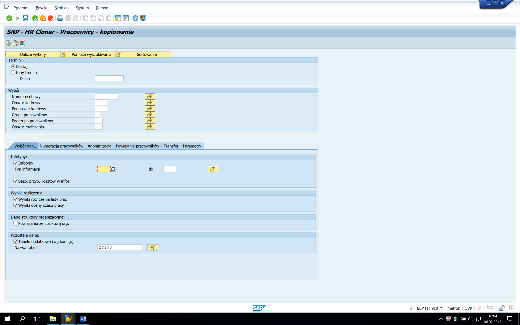This screenshot has height=325, width=520.
Task: Switch to the Anonimizacja tab
Action: [x=100, y=146]
